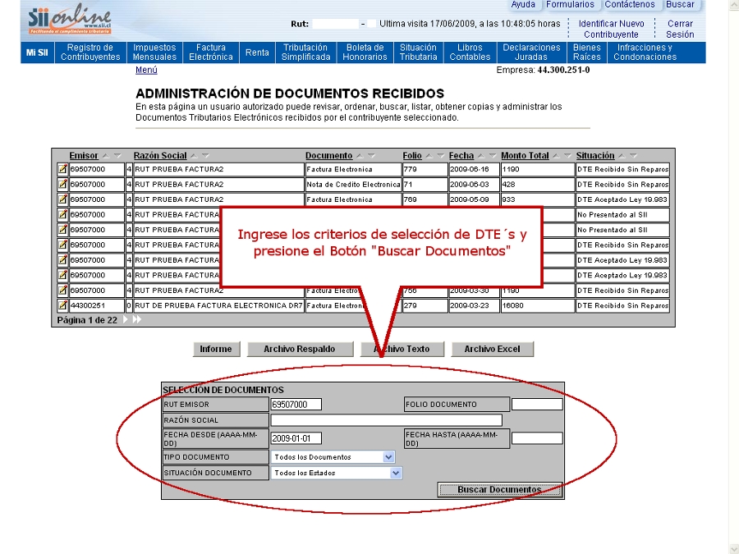Focus the Fecha Hasta input field
Viewport: 739px width, 554px height.
(x=537, y=438)
